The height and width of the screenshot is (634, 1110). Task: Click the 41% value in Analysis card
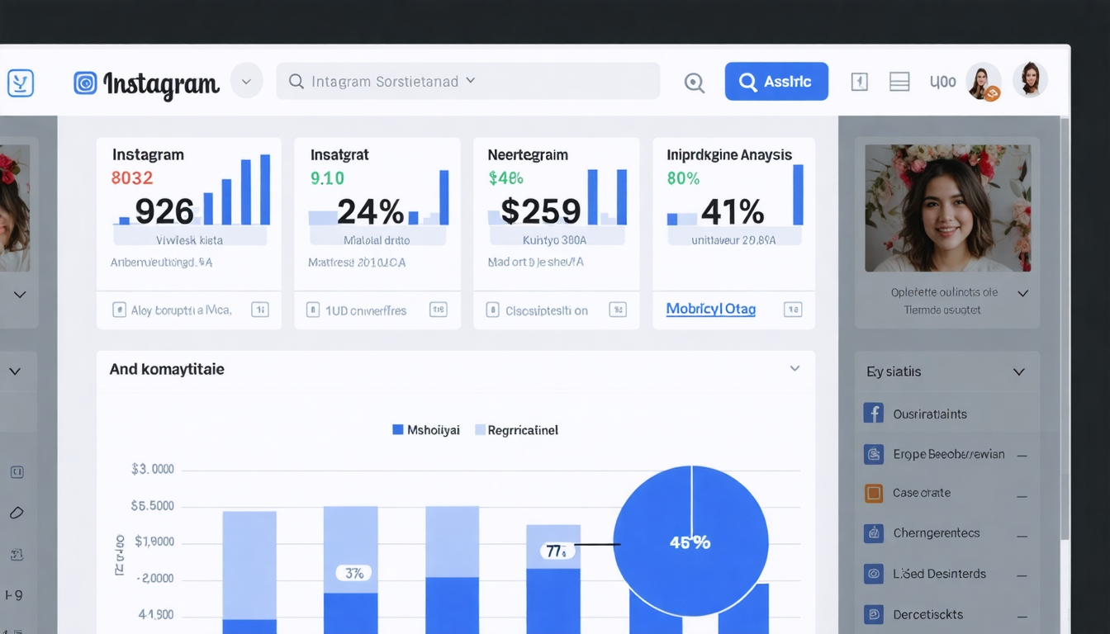(x=732, y=212)
